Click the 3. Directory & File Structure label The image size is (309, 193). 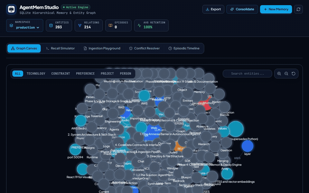click(x=165, y=156)
